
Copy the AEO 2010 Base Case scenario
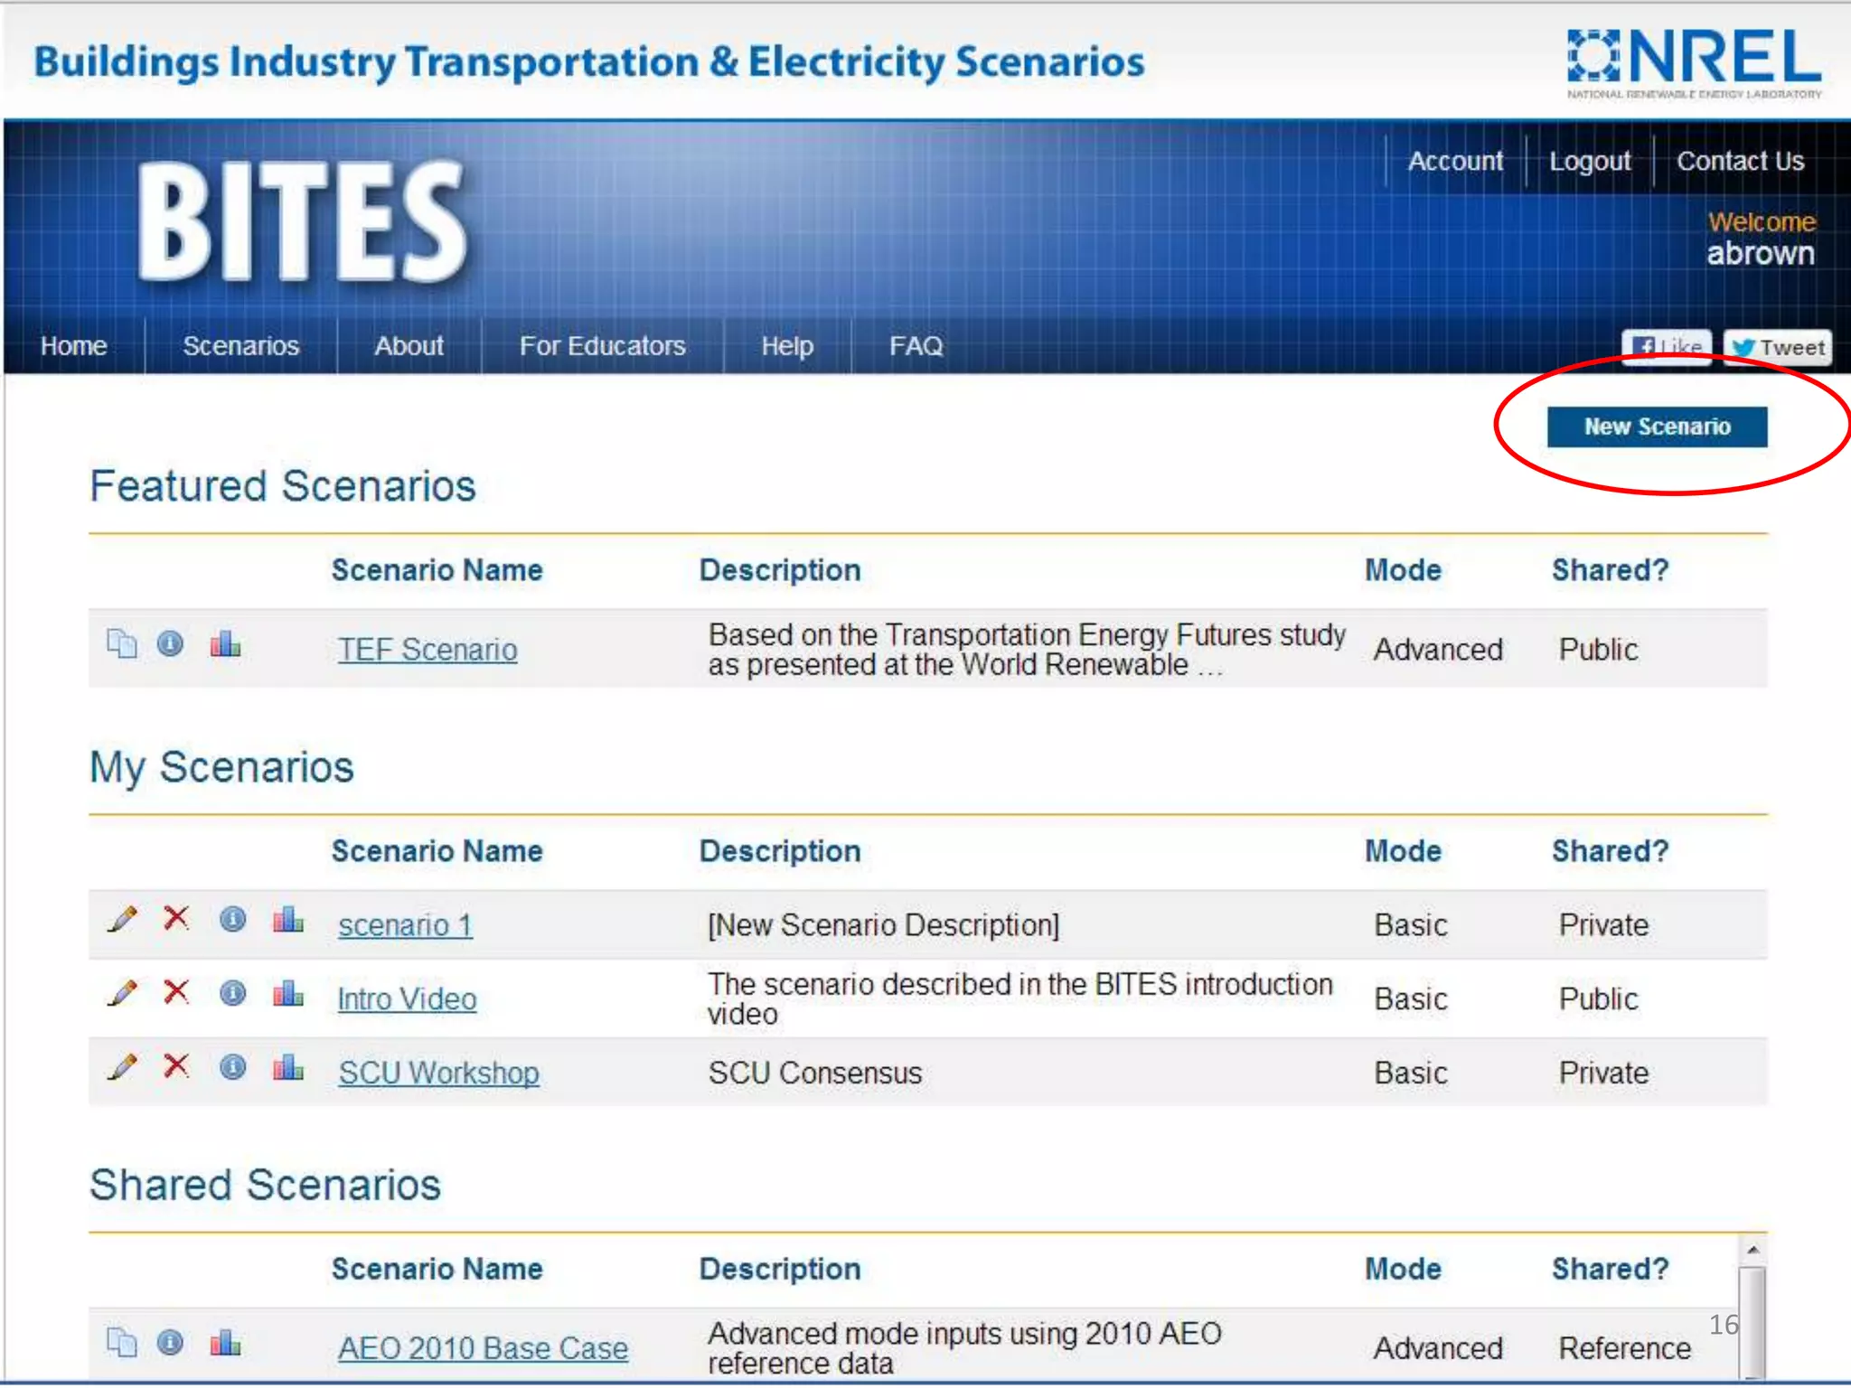(x=121, y=1342)
